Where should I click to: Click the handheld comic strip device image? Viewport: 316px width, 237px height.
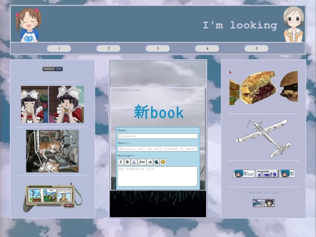[x=53, y=198]
